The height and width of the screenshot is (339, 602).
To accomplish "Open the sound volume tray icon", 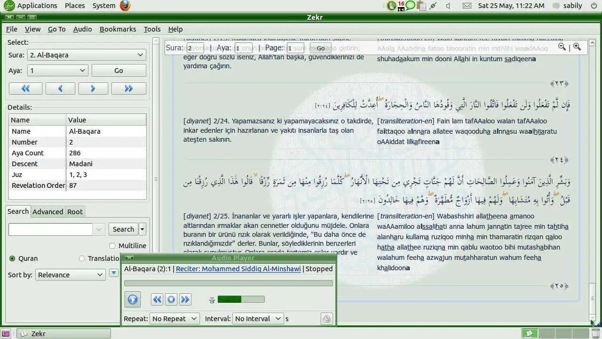I will [448, 6].
